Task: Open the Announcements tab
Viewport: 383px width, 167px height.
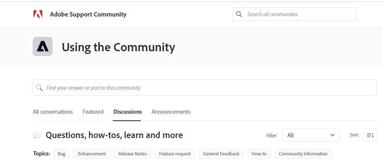Action: click(x=171, y=112)
